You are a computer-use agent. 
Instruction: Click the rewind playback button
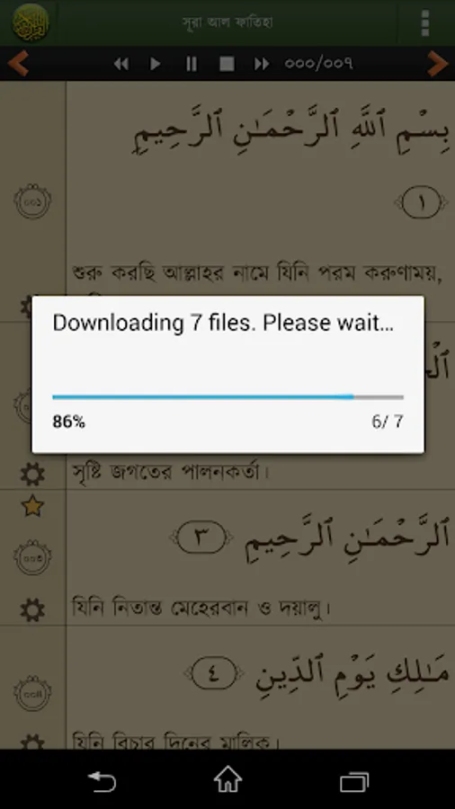121,64
